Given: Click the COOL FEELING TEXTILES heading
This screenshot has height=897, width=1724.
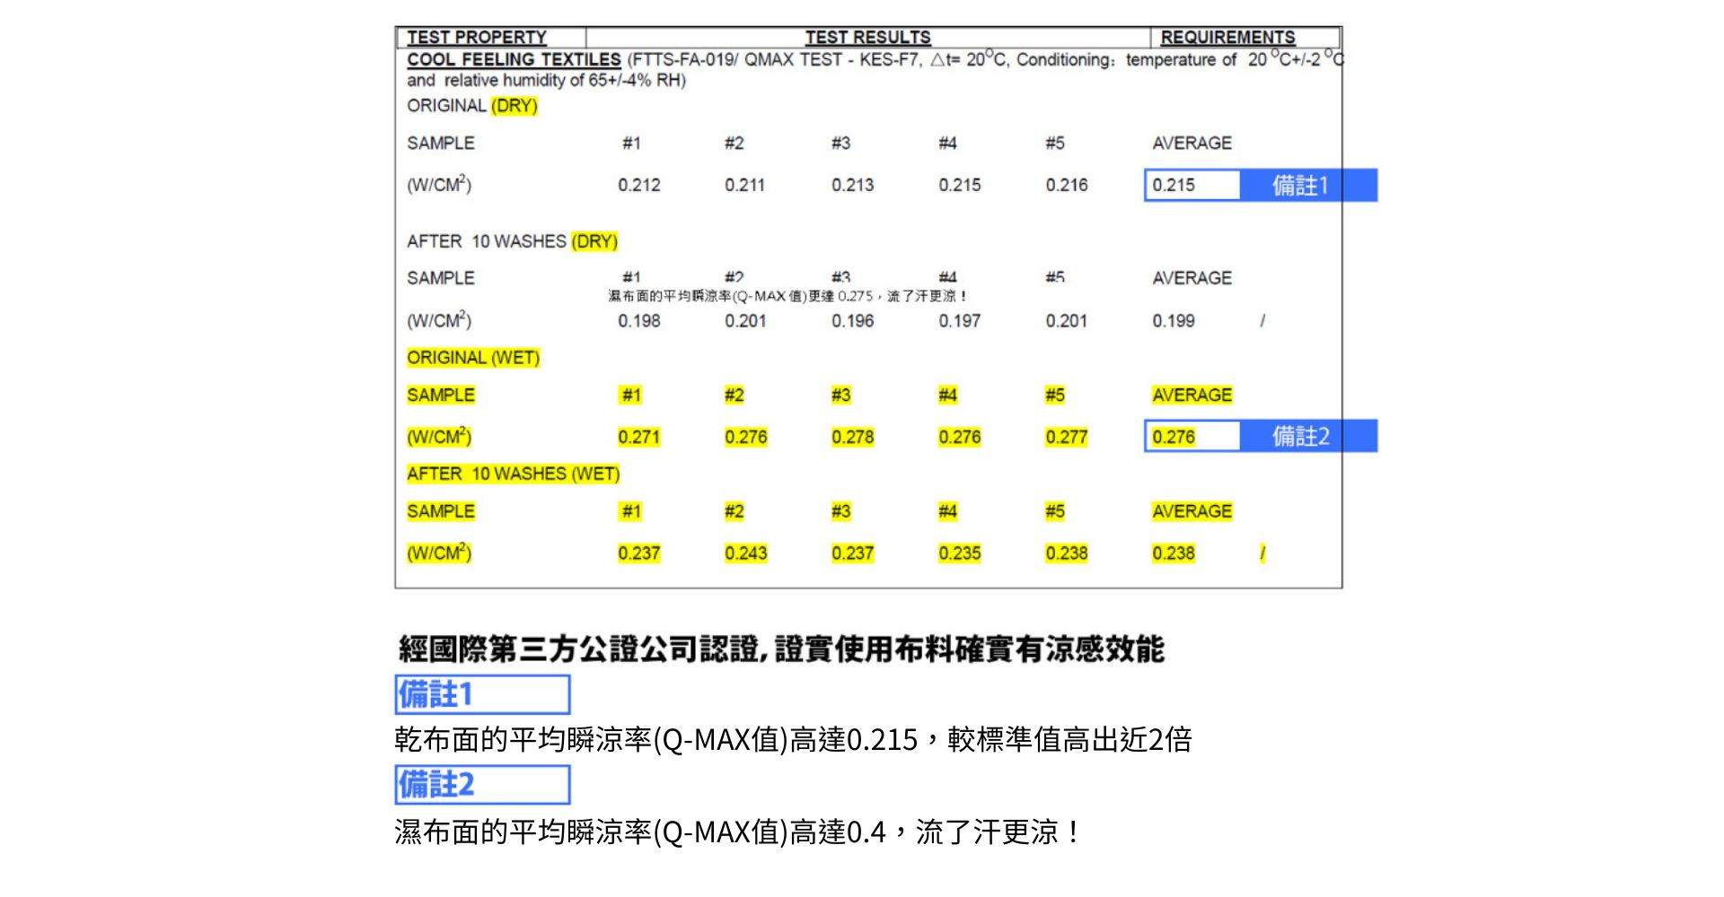Looking at the screenshot, I should pos(514,60).
